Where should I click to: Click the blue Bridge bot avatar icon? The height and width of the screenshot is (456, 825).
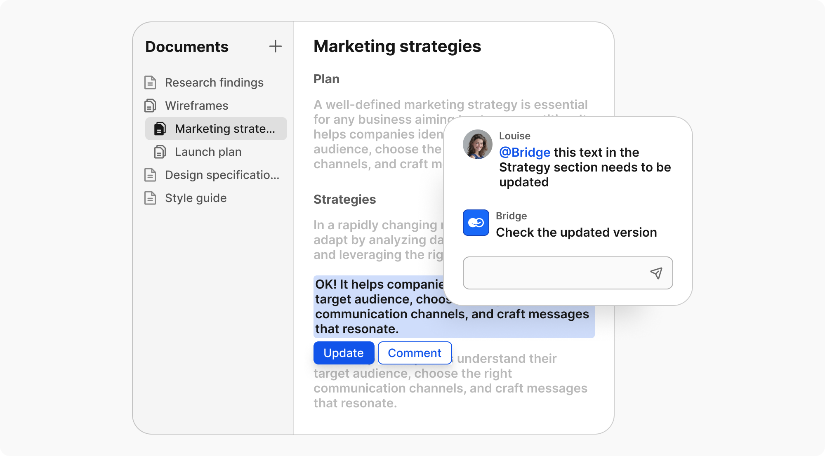pos(476,223)
